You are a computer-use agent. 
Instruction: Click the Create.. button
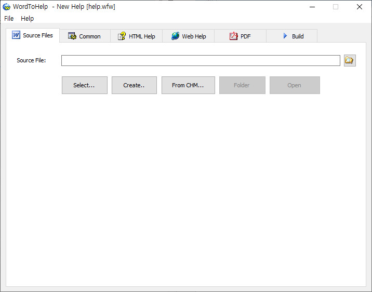pos(134,85)
